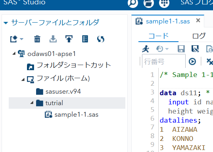Select the tutrial folder
Image resolution: width=213 pixels, height=152 pixels.
[x=54, y=103]
